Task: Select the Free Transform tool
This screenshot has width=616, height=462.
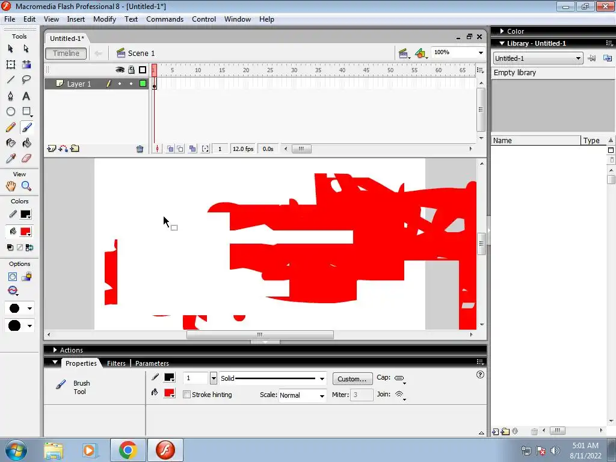Action: tap(11, 64)
